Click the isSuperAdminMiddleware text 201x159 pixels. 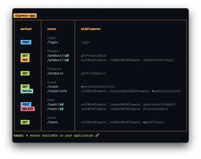(129, 91)
